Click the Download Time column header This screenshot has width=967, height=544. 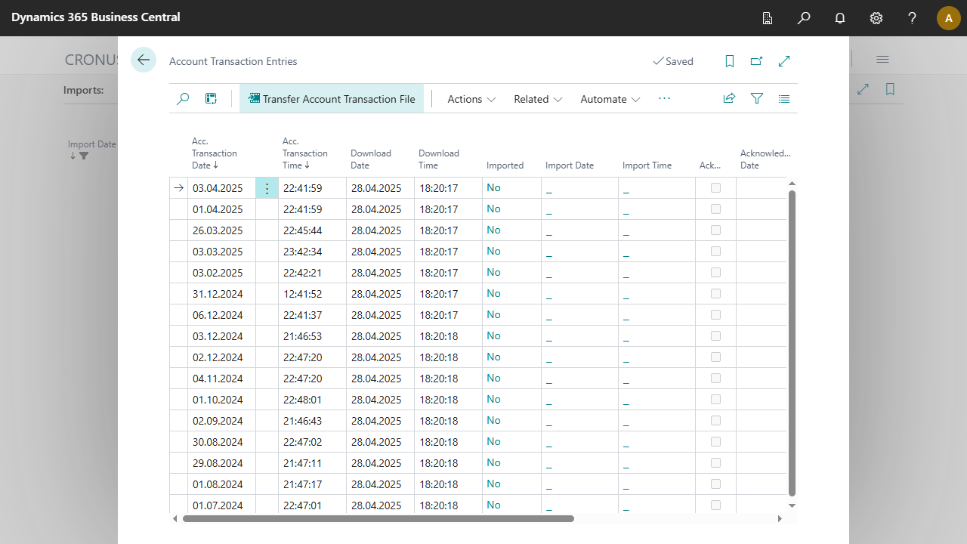[439, 159]
